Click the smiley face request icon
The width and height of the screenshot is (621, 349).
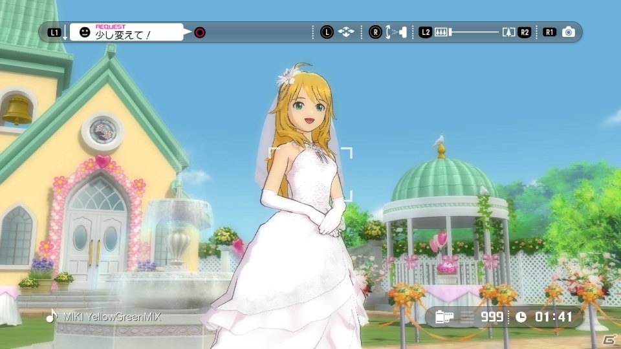(85, 32)
